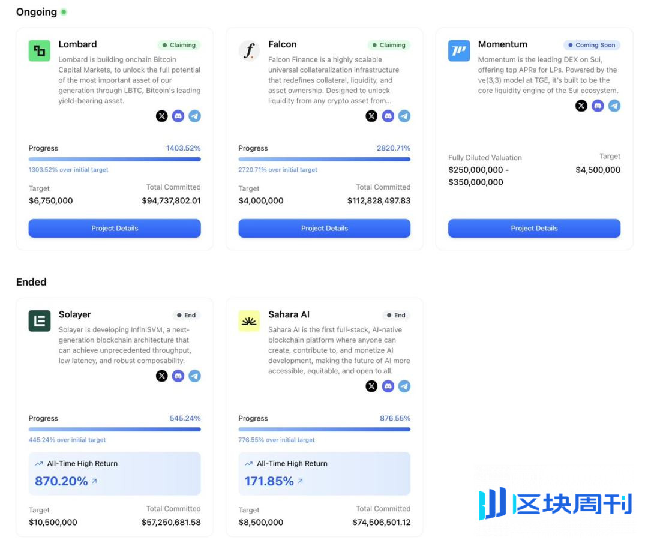Open Lombard's Discord icon
The image size is (648, 546).
coord(178,116)
